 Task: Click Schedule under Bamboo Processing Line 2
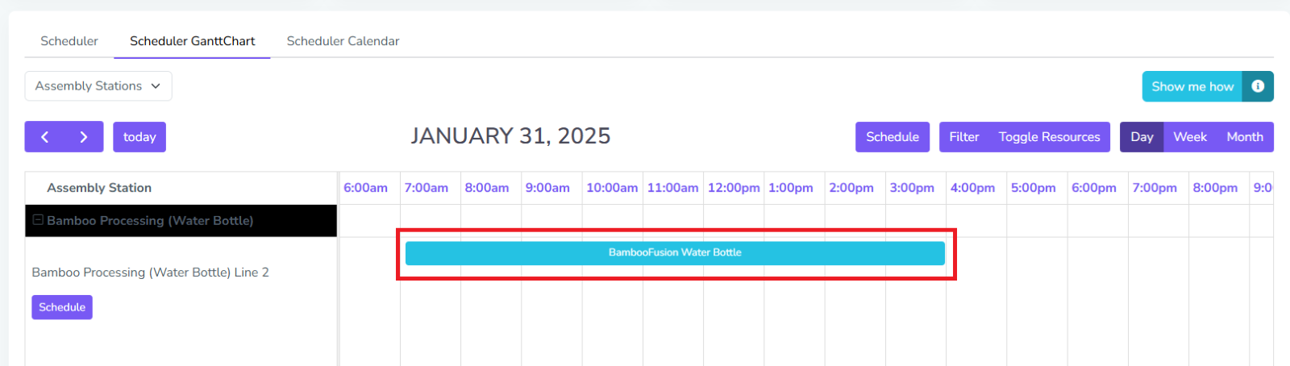(x=62, y=307)
